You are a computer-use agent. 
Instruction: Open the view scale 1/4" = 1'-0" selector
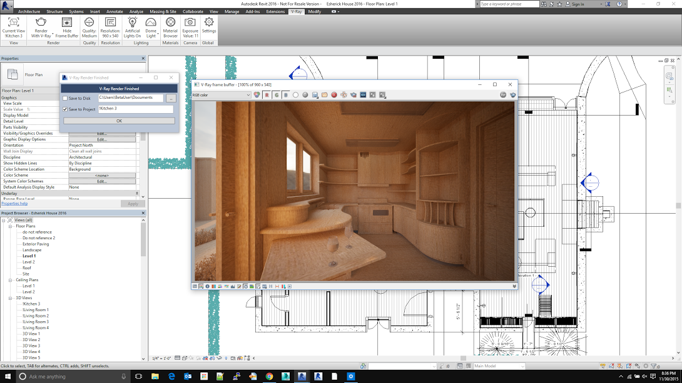pyautogui.click(x=161, y=358)
